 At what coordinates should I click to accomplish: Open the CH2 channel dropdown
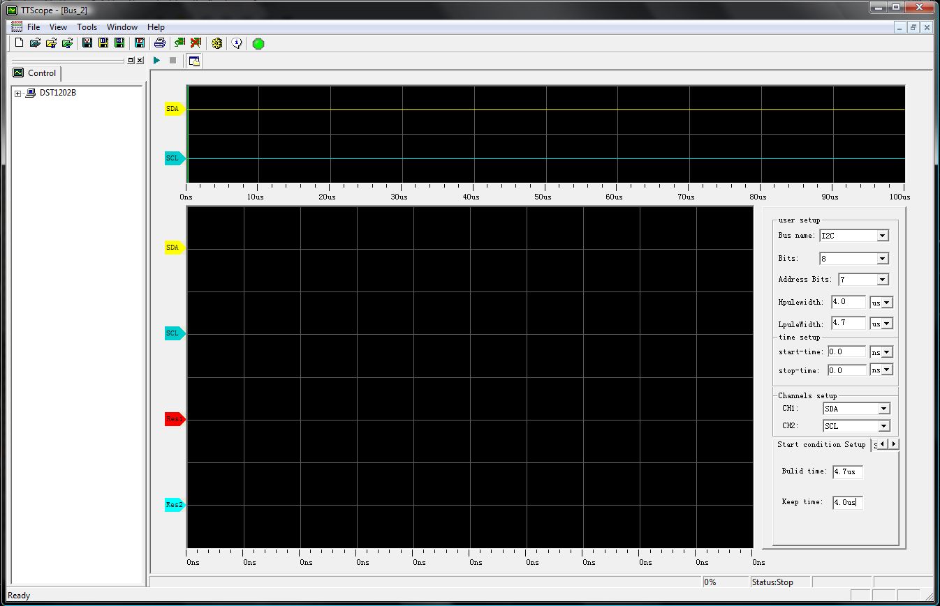[883, 426]
